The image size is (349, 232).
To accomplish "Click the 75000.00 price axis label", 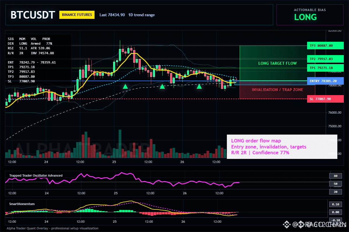I will coord(334,126).
